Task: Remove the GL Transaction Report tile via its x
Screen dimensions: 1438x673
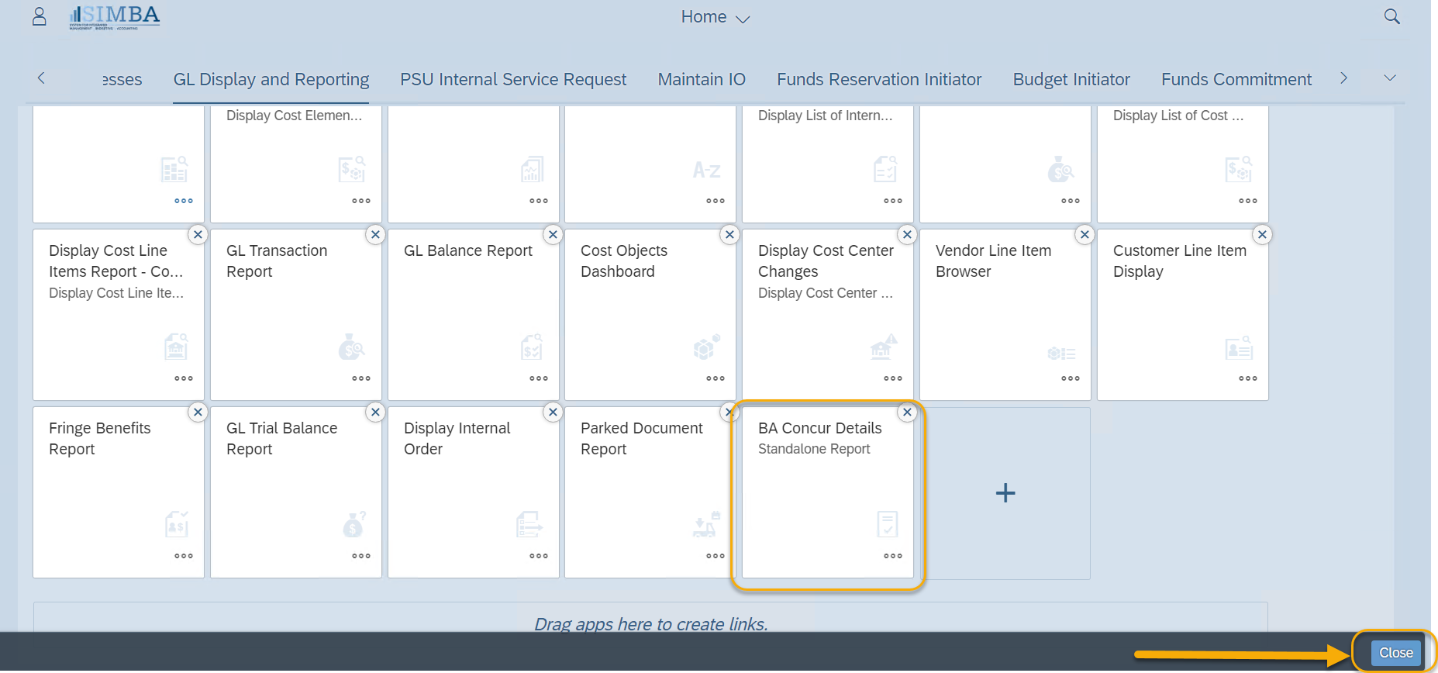Action: (x=375, y=234)
